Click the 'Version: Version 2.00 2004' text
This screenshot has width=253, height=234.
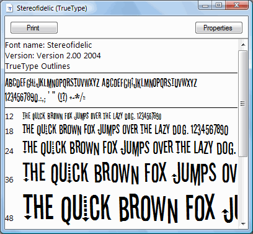pos(53,56)
